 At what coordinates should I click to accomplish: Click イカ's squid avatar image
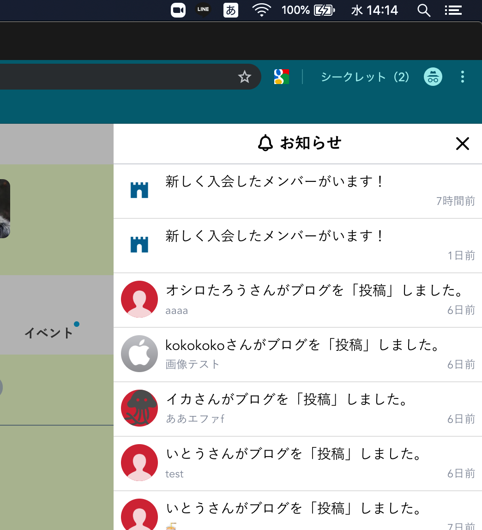click(139, 409)
